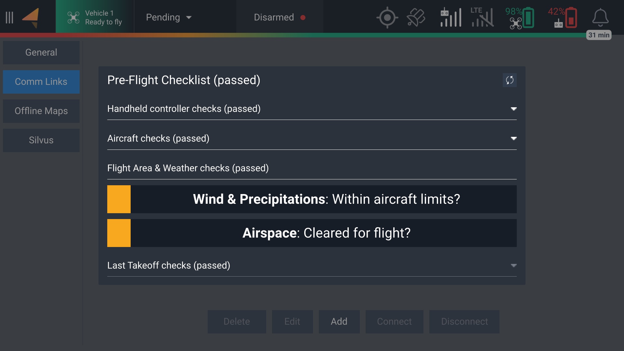624x351 pixels.
Task: Click the Add comm link button
Action: pyautogui.click(x=339, y=321)
